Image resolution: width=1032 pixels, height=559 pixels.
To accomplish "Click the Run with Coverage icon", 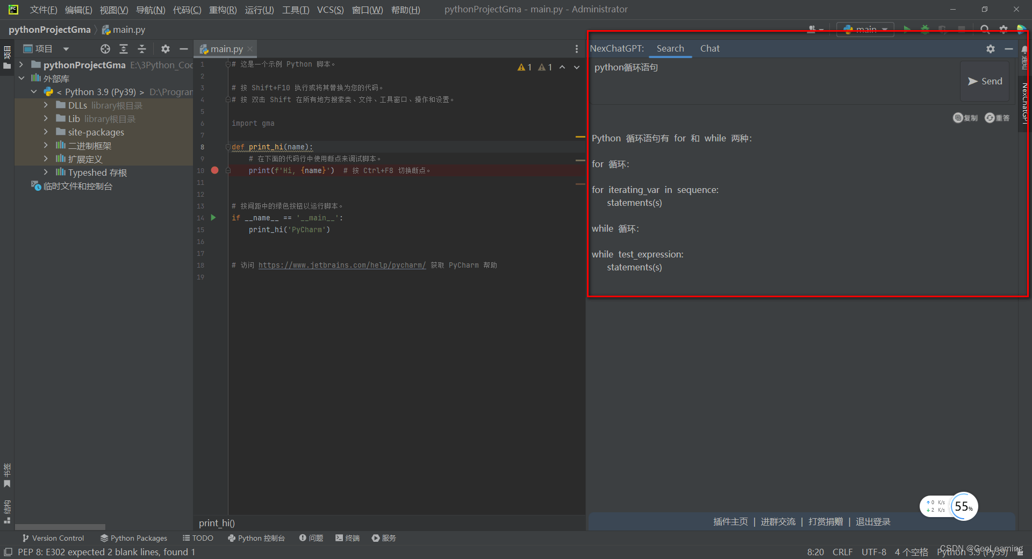I will tap(943, 29).
